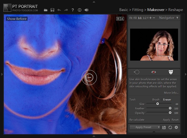
Task: Switch tool to Eraser
Action: tap(167, 100)
